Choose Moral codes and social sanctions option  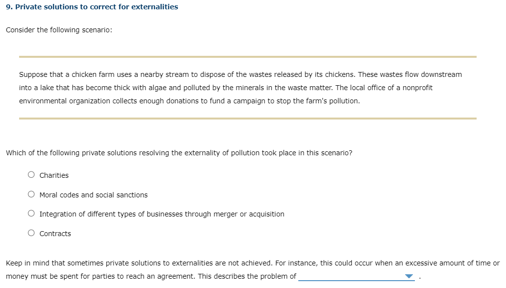pos(31,194)
